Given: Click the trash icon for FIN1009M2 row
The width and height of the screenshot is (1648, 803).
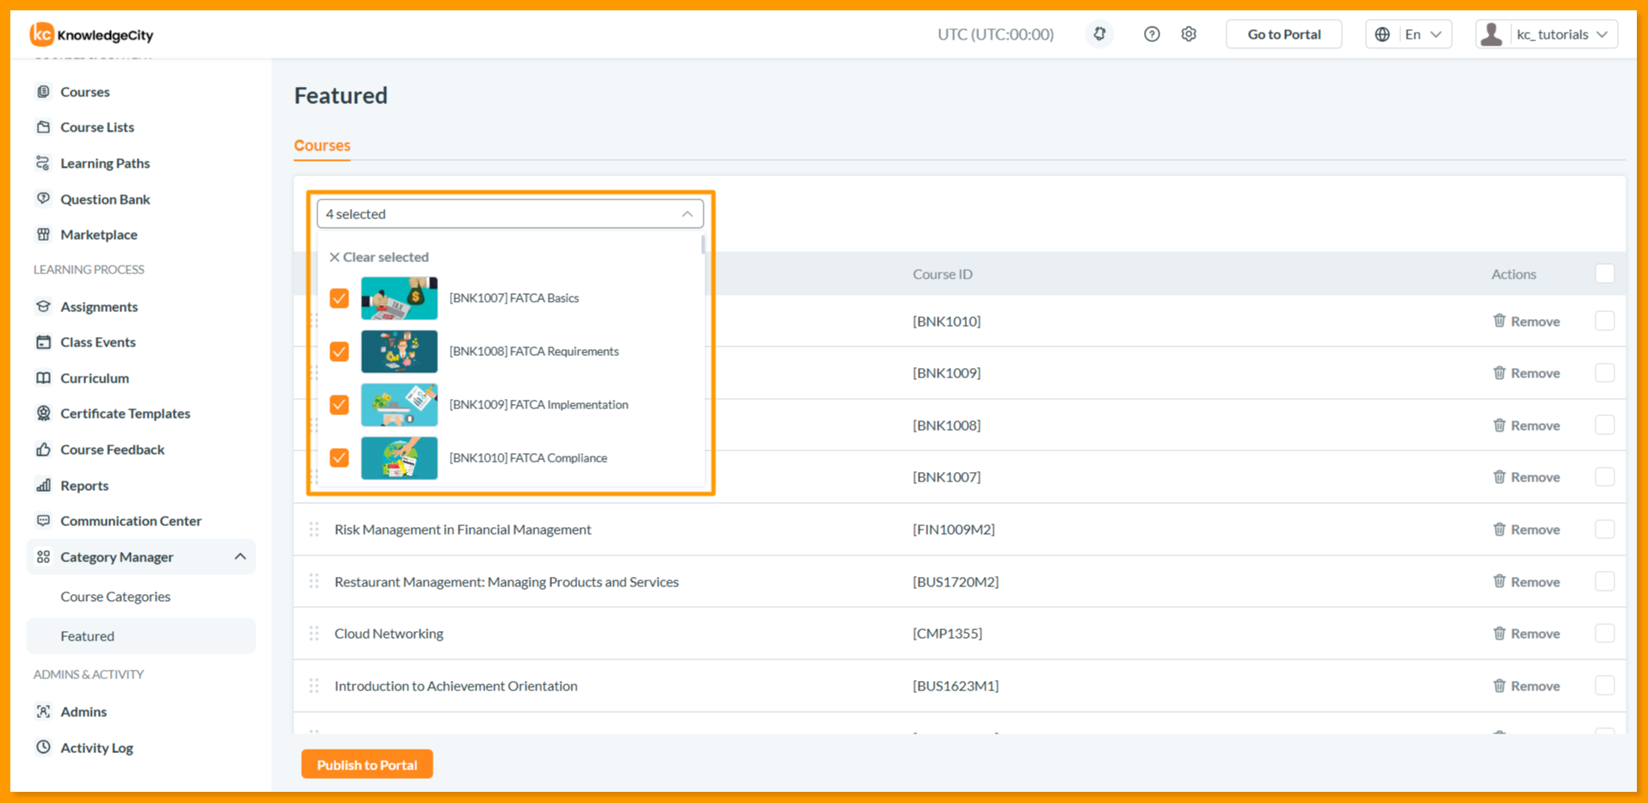Looking at the screenshot, I should pyautogui.click(x=1499, y=529).
